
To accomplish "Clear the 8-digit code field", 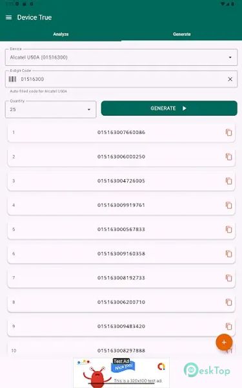I will 230,79.
